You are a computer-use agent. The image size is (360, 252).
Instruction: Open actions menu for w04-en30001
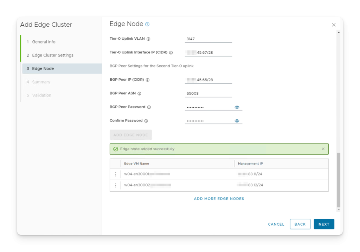pos(116,174)
